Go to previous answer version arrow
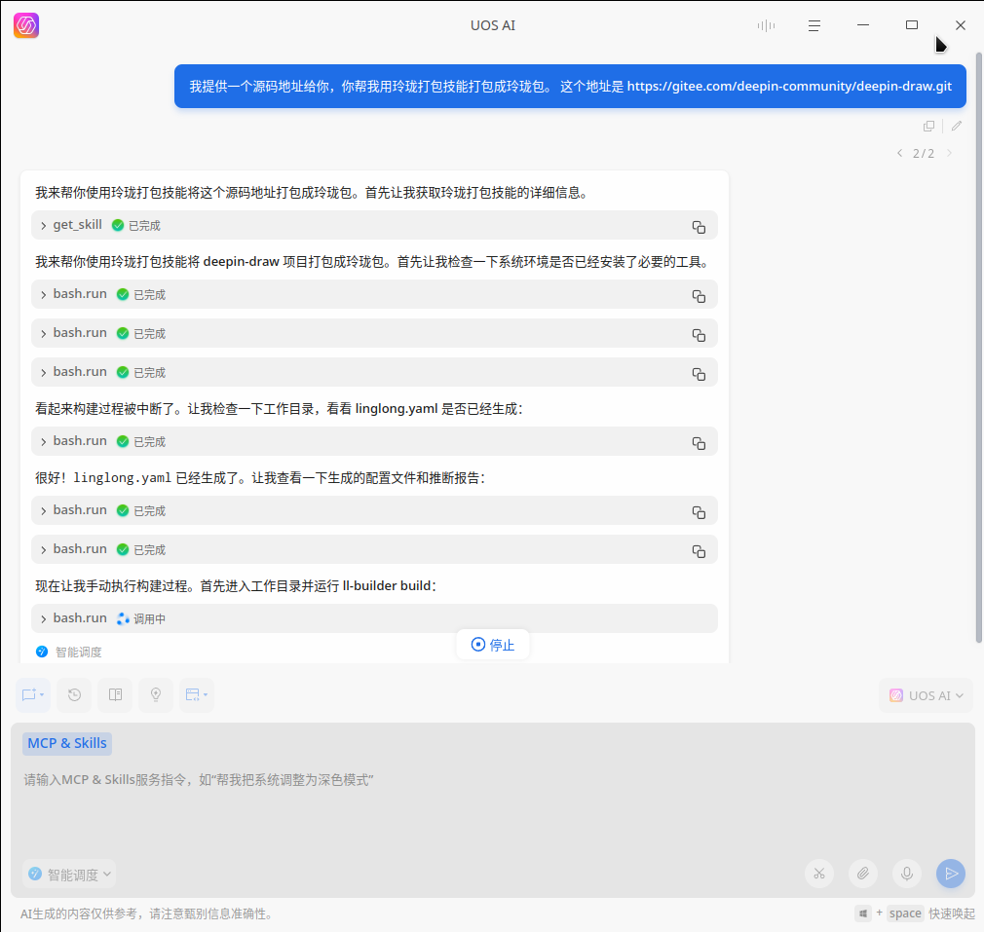Image resolution: width=984 pixels, height=932 pixels. point(900,153)
